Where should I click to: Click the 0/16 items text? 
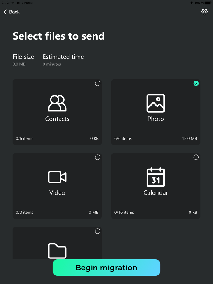124,212
